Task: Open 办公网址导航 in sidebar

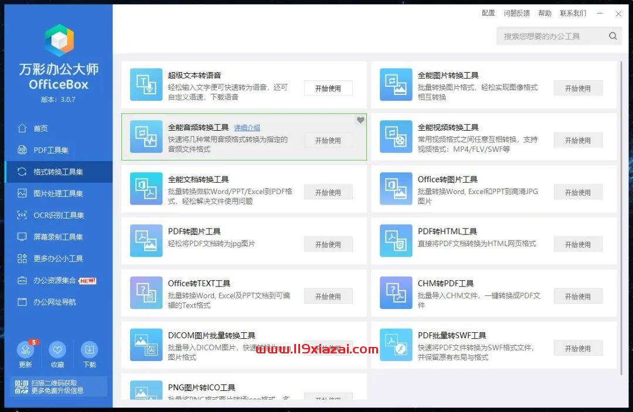Action: [59, 302]
